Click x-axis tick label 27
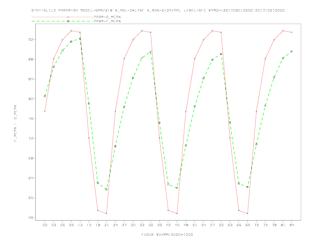This screenshot has width=318, height=245. coord(124,225)
